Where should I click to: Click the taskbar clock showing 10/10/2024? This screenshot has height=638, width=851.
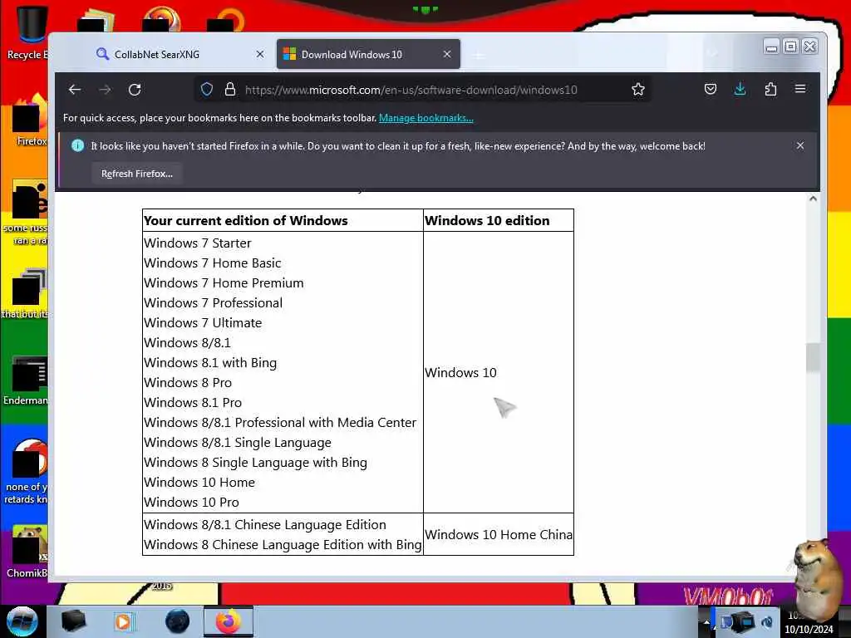808,623
